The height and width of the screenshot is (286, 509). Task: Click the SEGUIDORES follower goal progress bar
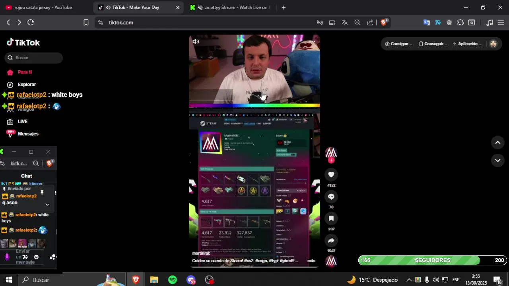click(x=433, y=260)
